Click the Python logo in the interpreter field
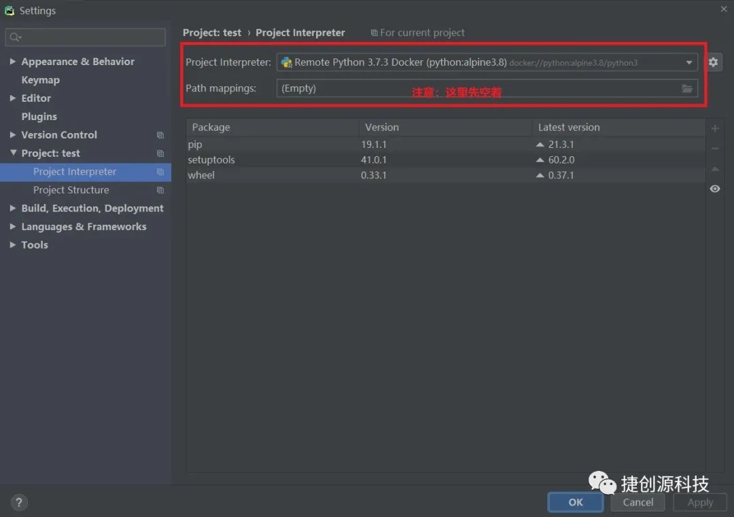This screenshot has width=734, height=517. (x=285, y=62)
